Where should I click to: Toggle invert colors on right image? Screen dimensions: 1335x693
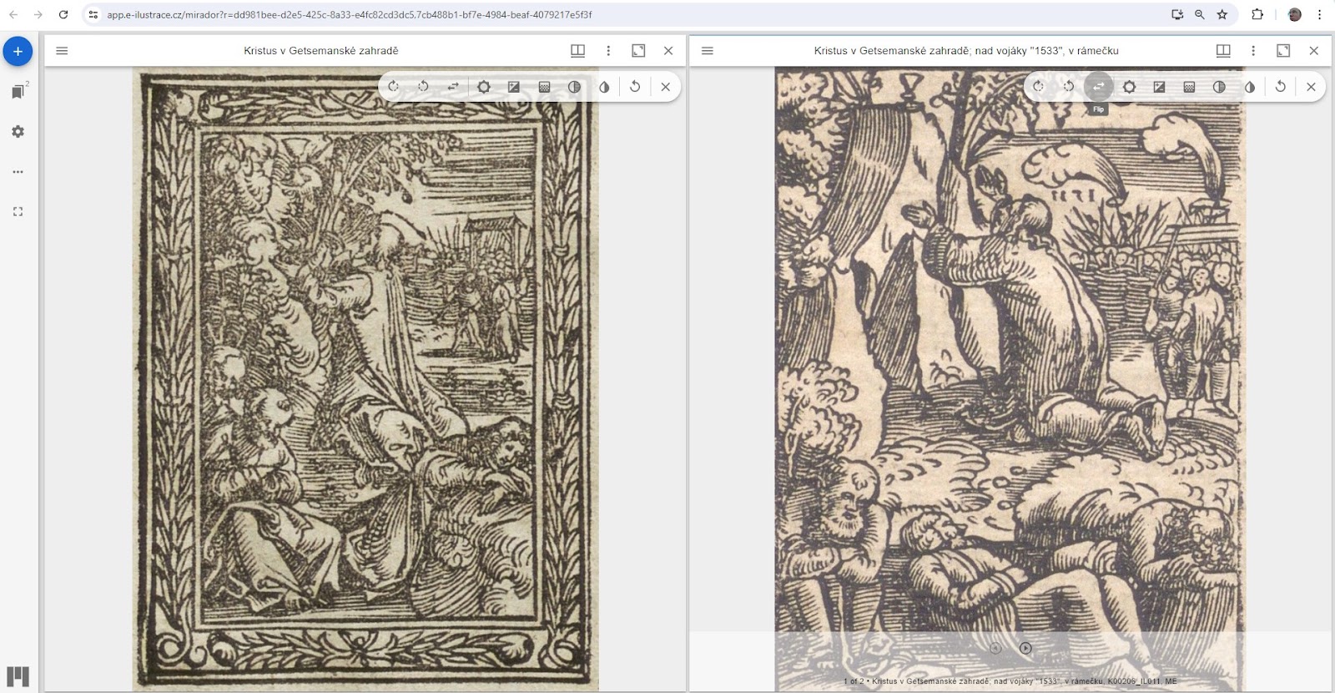click(1250, 87)
